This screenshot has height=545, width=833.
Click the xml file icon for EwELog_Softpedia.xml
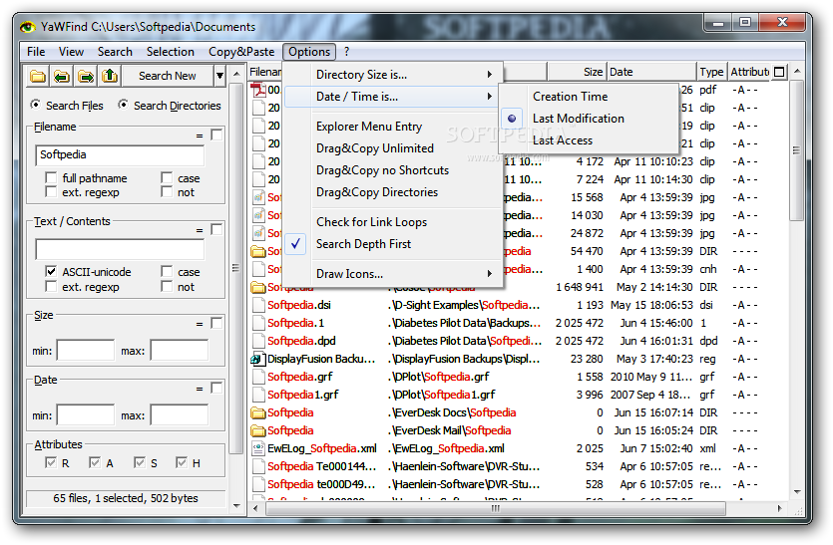(x=258, y=449)
